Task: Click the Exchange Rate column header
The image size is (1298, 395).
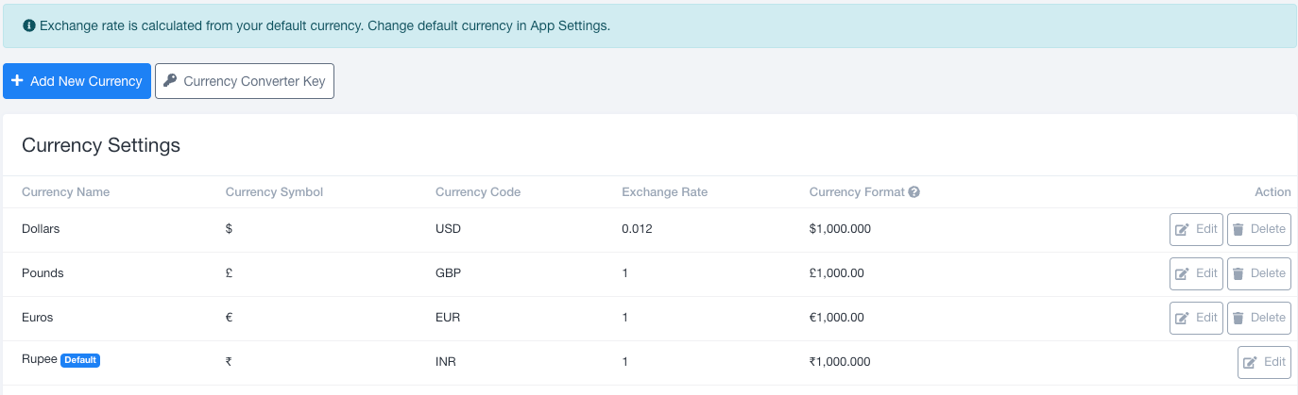Action: pos(664,192)
